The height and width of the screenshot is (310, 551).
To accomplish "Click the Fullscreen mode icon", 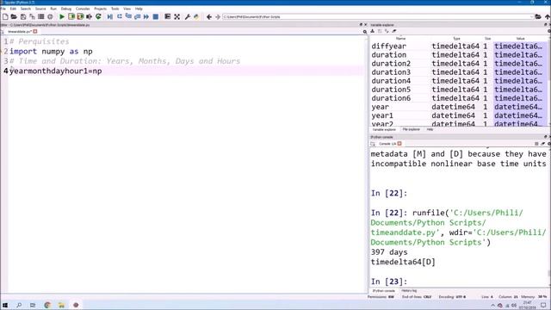I will [177, 16].
